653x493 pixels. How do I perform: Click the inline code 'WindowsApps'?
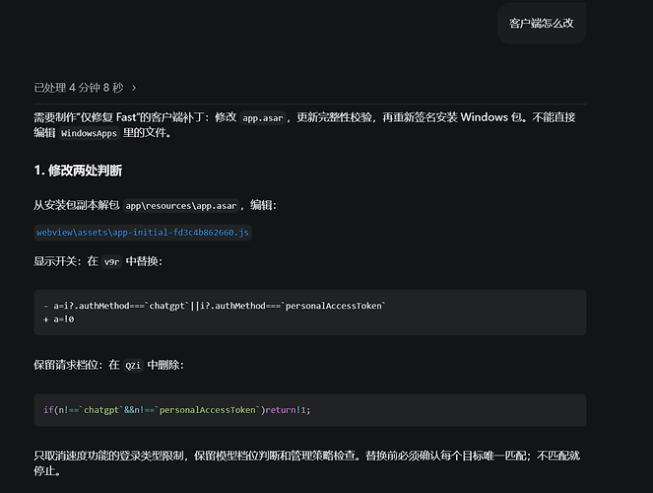[89, 133]
